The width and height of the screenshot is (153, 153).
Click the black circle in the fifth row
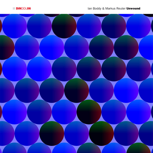pos(89,112)
